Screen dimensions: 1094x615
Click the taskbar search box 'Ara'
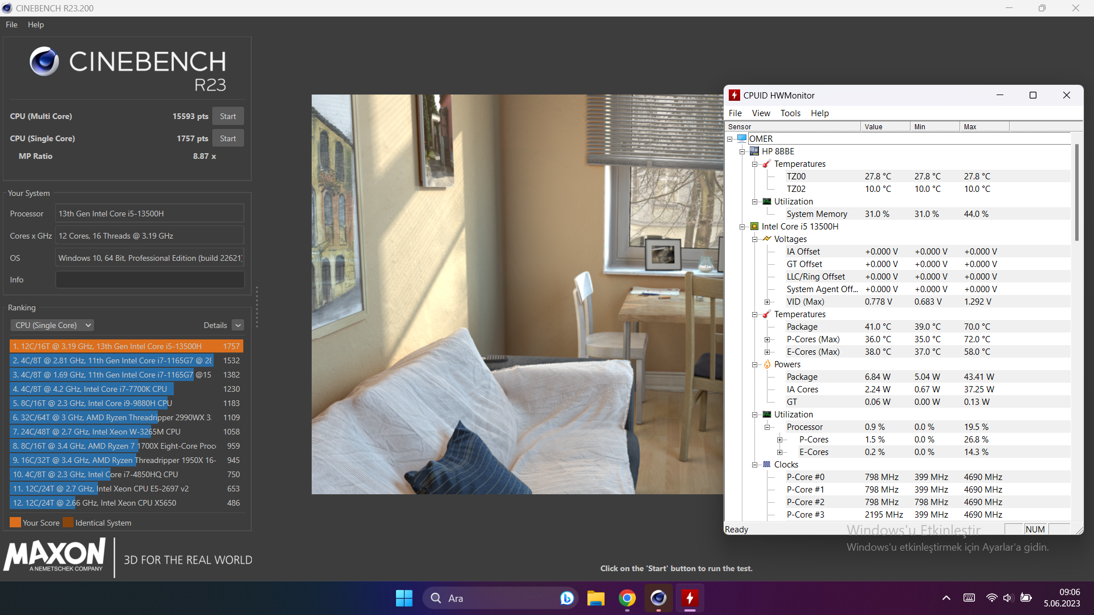tap(500, 598)
